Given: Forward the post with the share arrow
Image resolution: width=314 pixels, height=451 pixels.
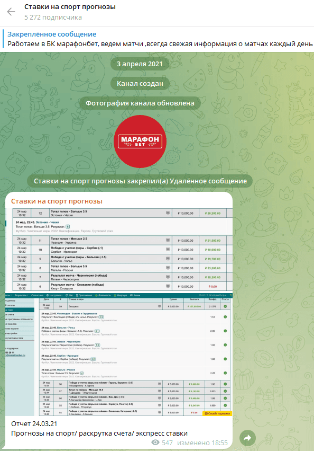Looking at the screenshot, I should click(247, 438).
